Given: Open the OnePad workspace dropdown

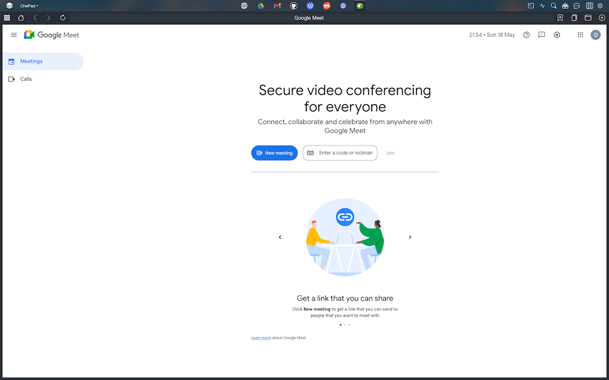Looking at the screenshot, I should pyautogui.click(x=29, y=6).
